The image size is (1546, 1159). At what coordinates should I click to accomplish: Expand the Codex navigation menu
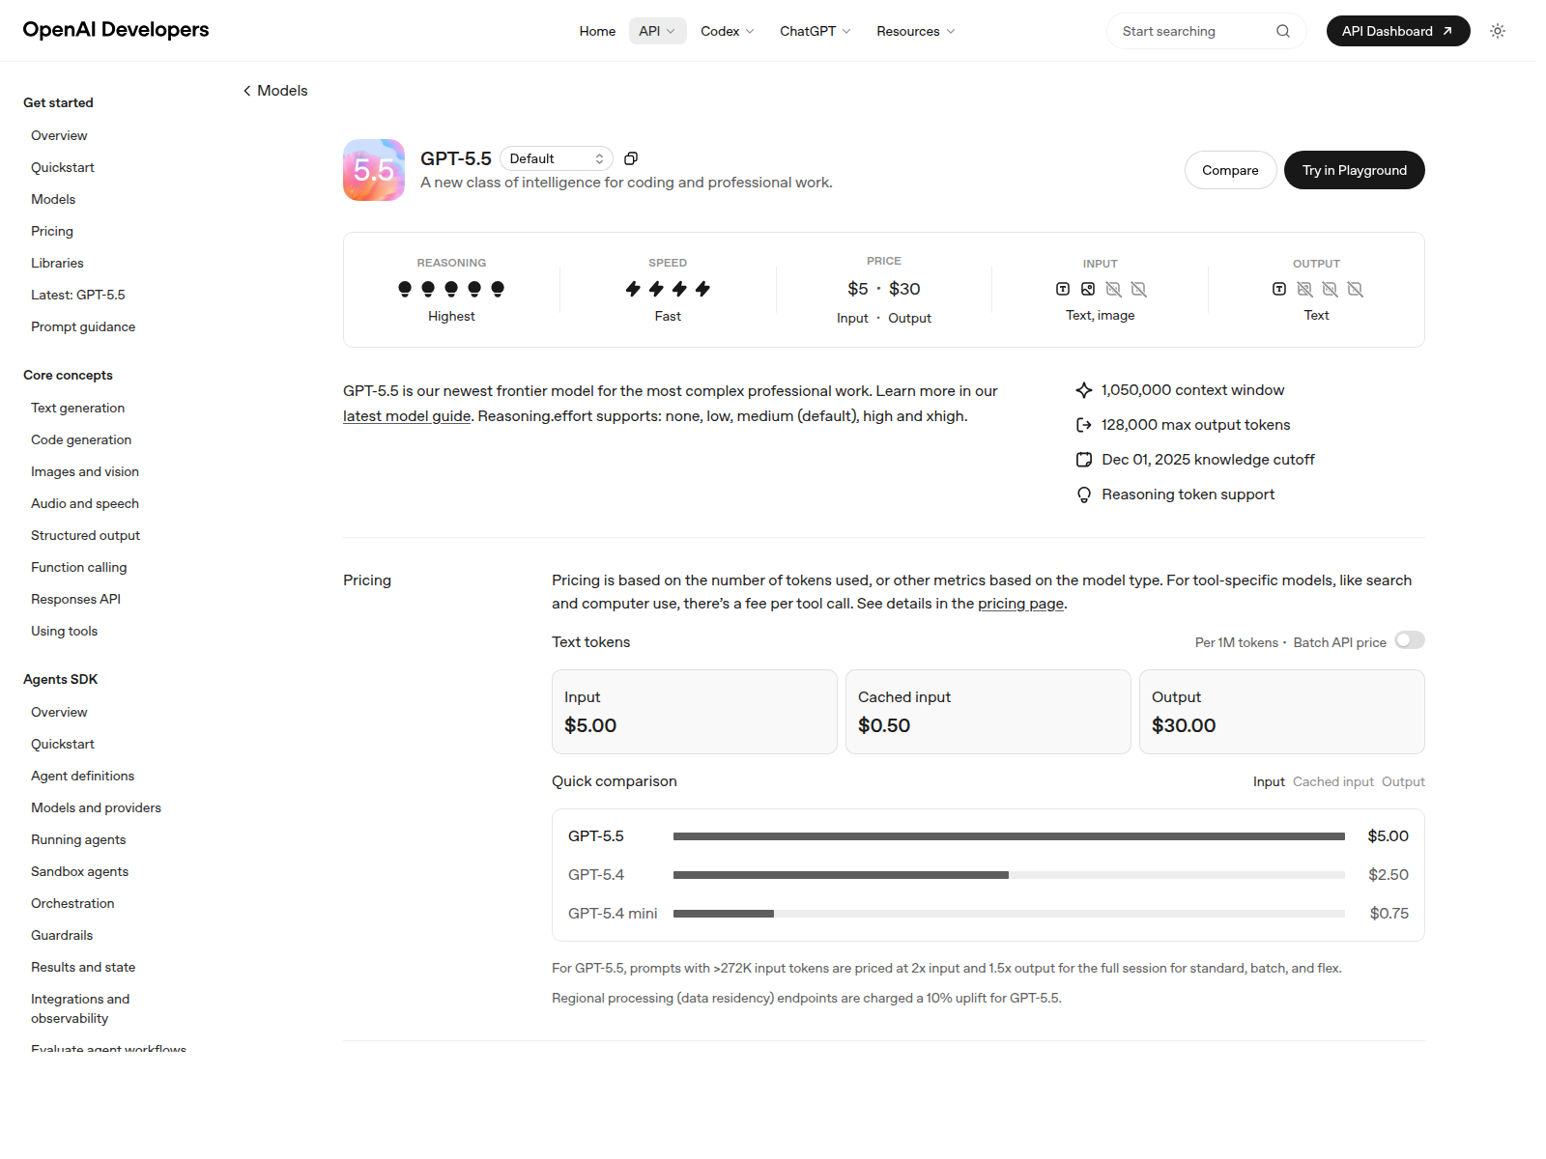click(x=728, y=31)
